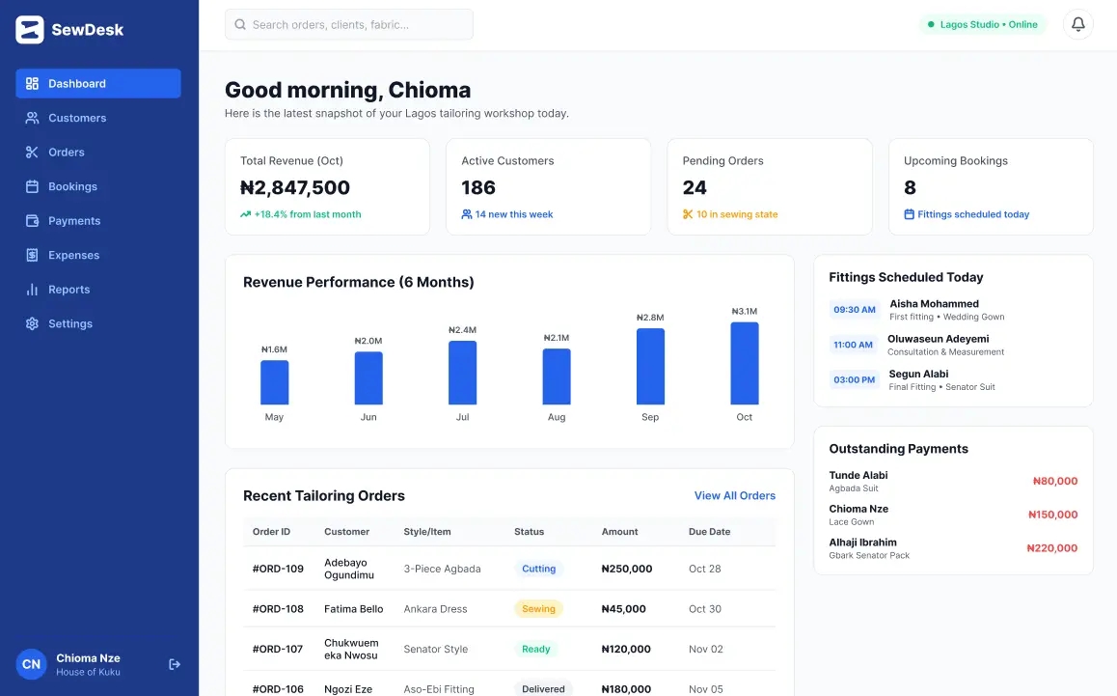Click the Sewing status badge
Image resolution: width=1117 pixels, height=696 pixels.
[x=538, y=608]
